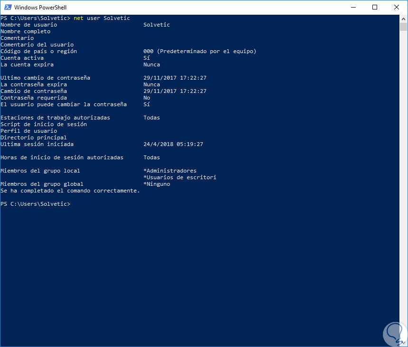Click the 'Contraseña requerida' label
The width and height of the screenshot is (408, 347).
click(33, 98)
